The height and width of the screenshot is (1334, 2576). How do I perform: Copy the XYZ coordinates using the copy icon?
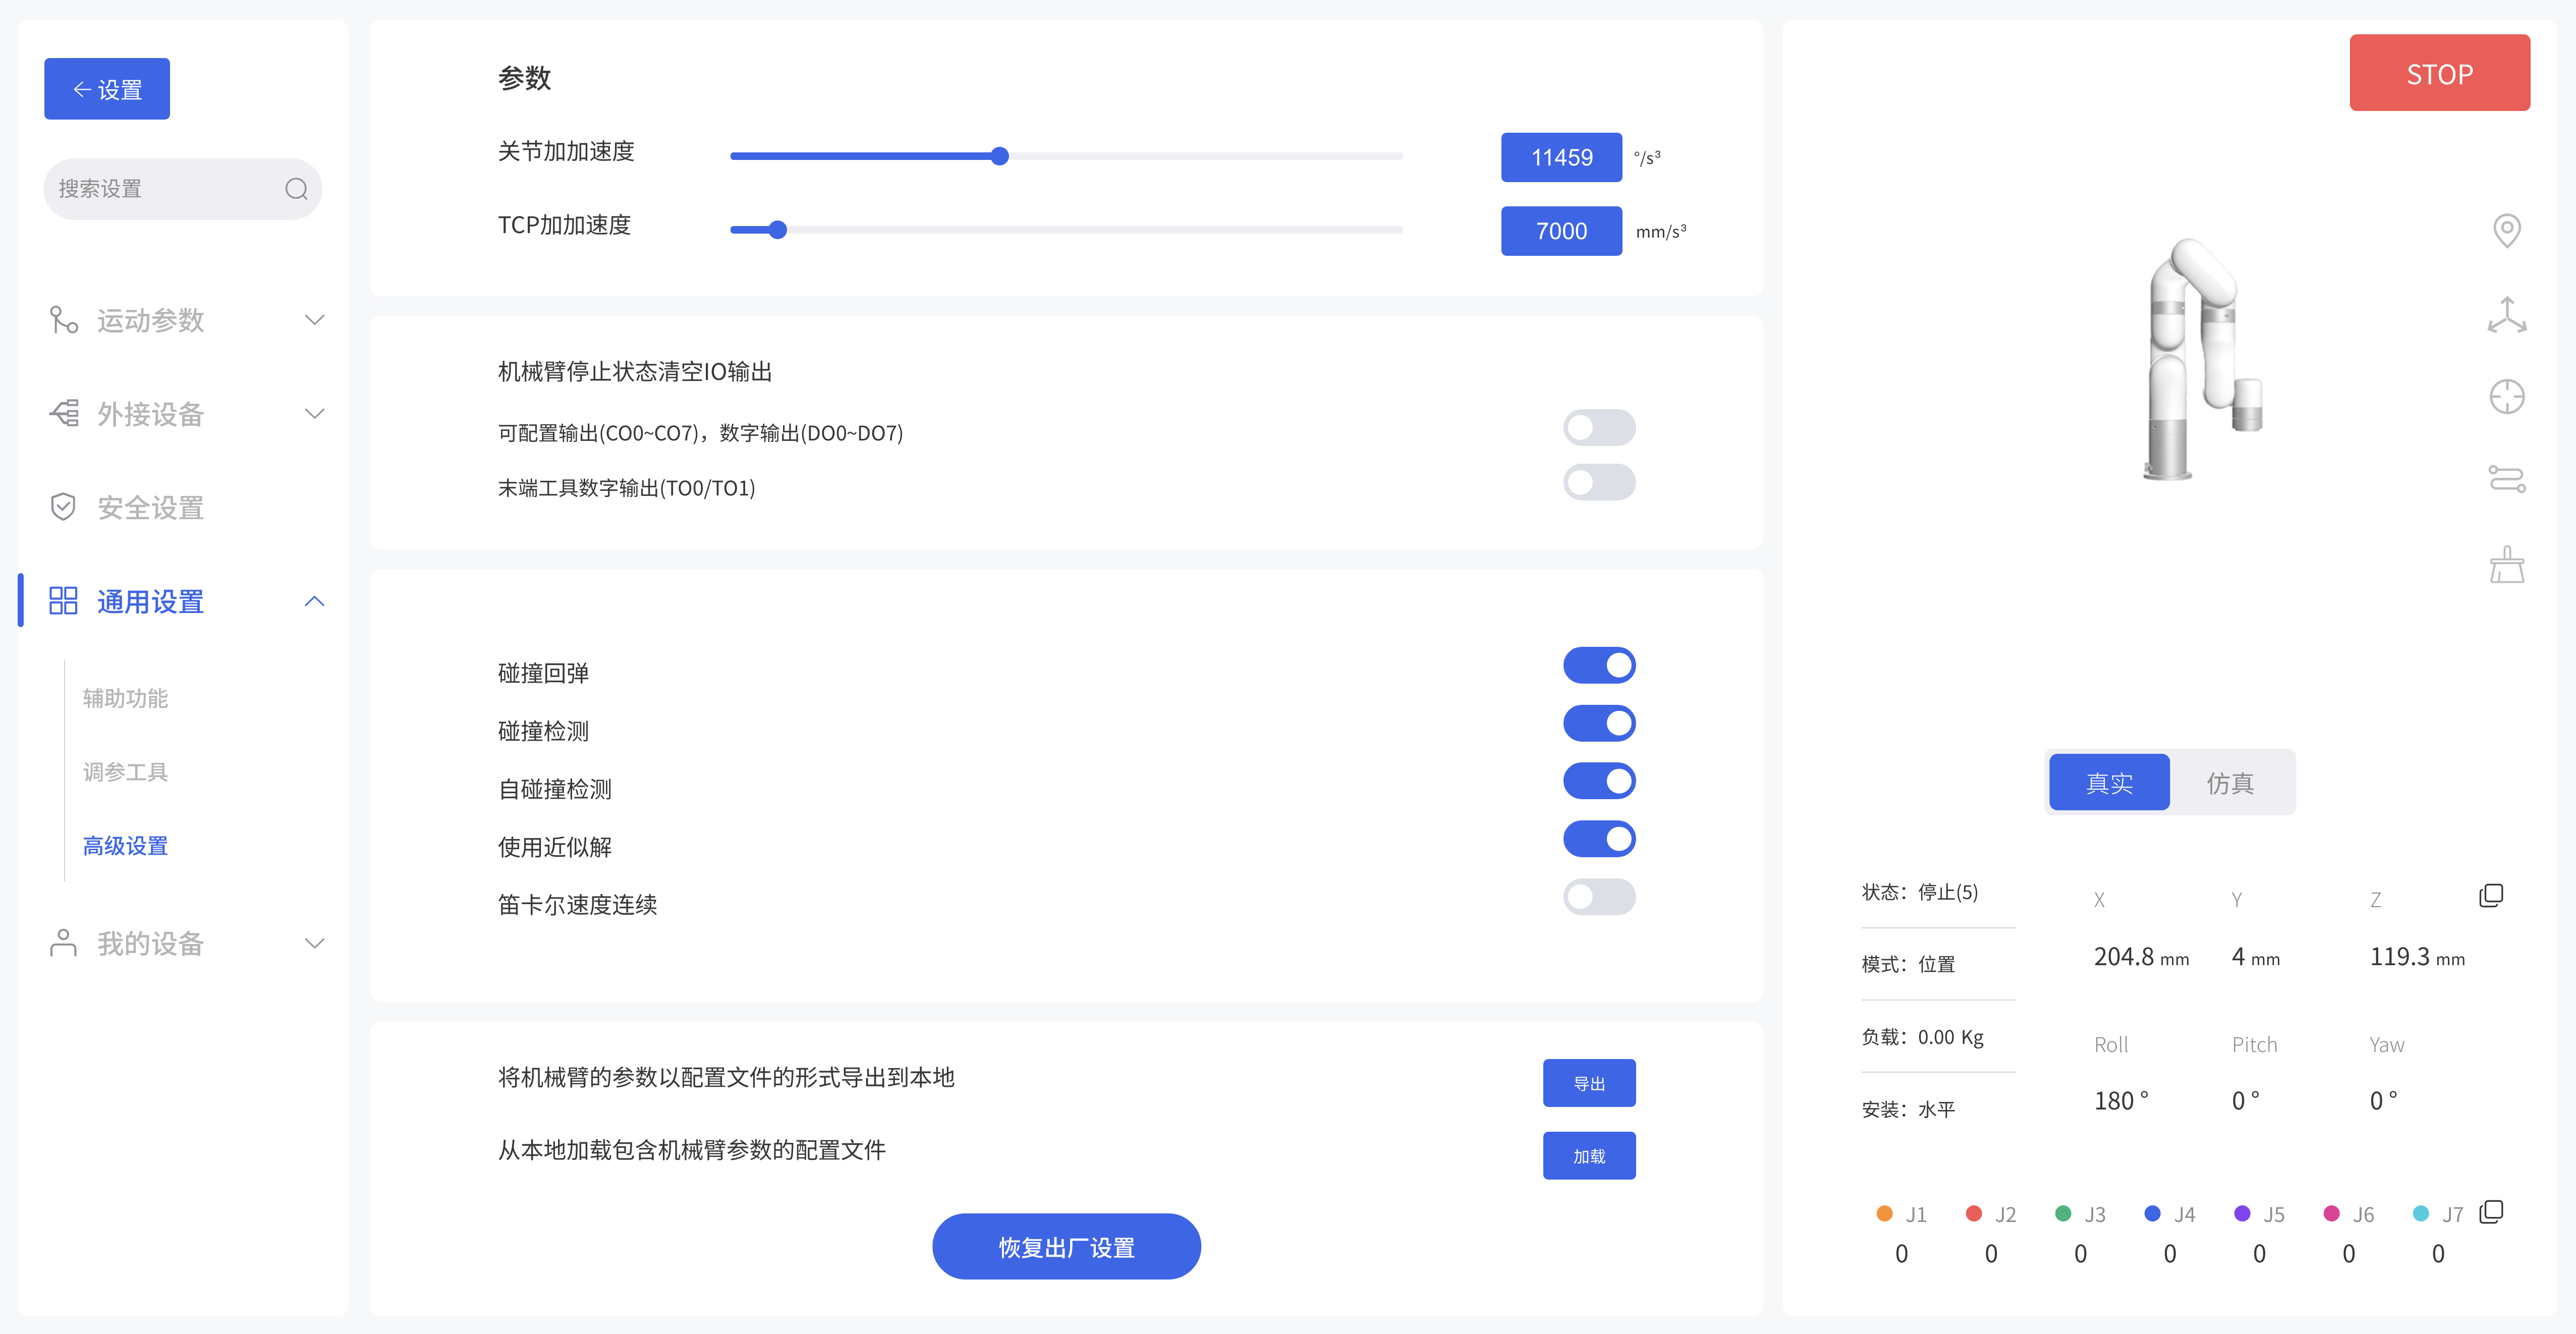coord(2491,895)
